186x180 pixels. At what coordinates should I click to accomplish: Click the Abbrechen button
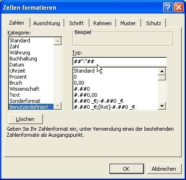pos(164,169)
